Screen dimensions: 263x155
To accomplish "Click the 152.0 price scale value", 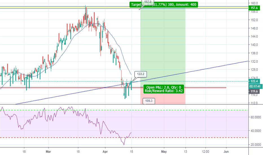I will tap(254, 20).
